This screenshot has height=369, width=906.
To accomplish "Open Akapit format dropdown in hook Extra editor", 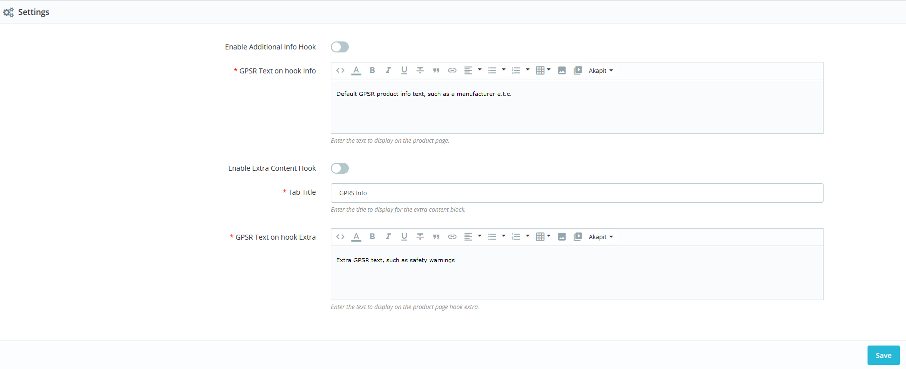I will tap(601, 237).
